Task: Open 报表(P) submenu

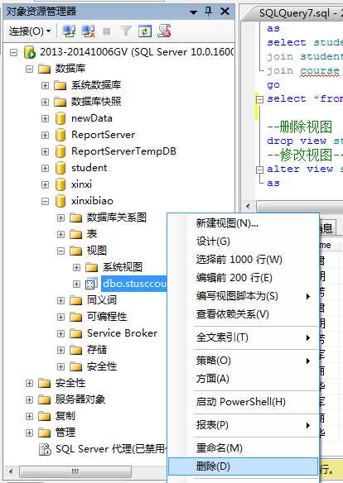Action: 244,425
